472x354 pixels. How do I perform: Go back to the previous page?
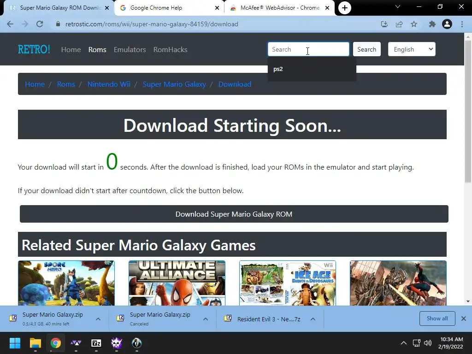click(10, 24)
